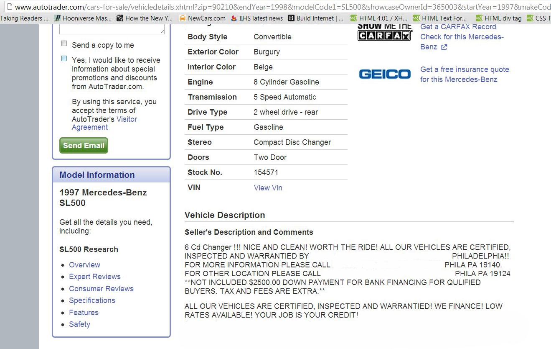Open the Features link
Viewport: 551px width, 349px height.
pos(84,313)
